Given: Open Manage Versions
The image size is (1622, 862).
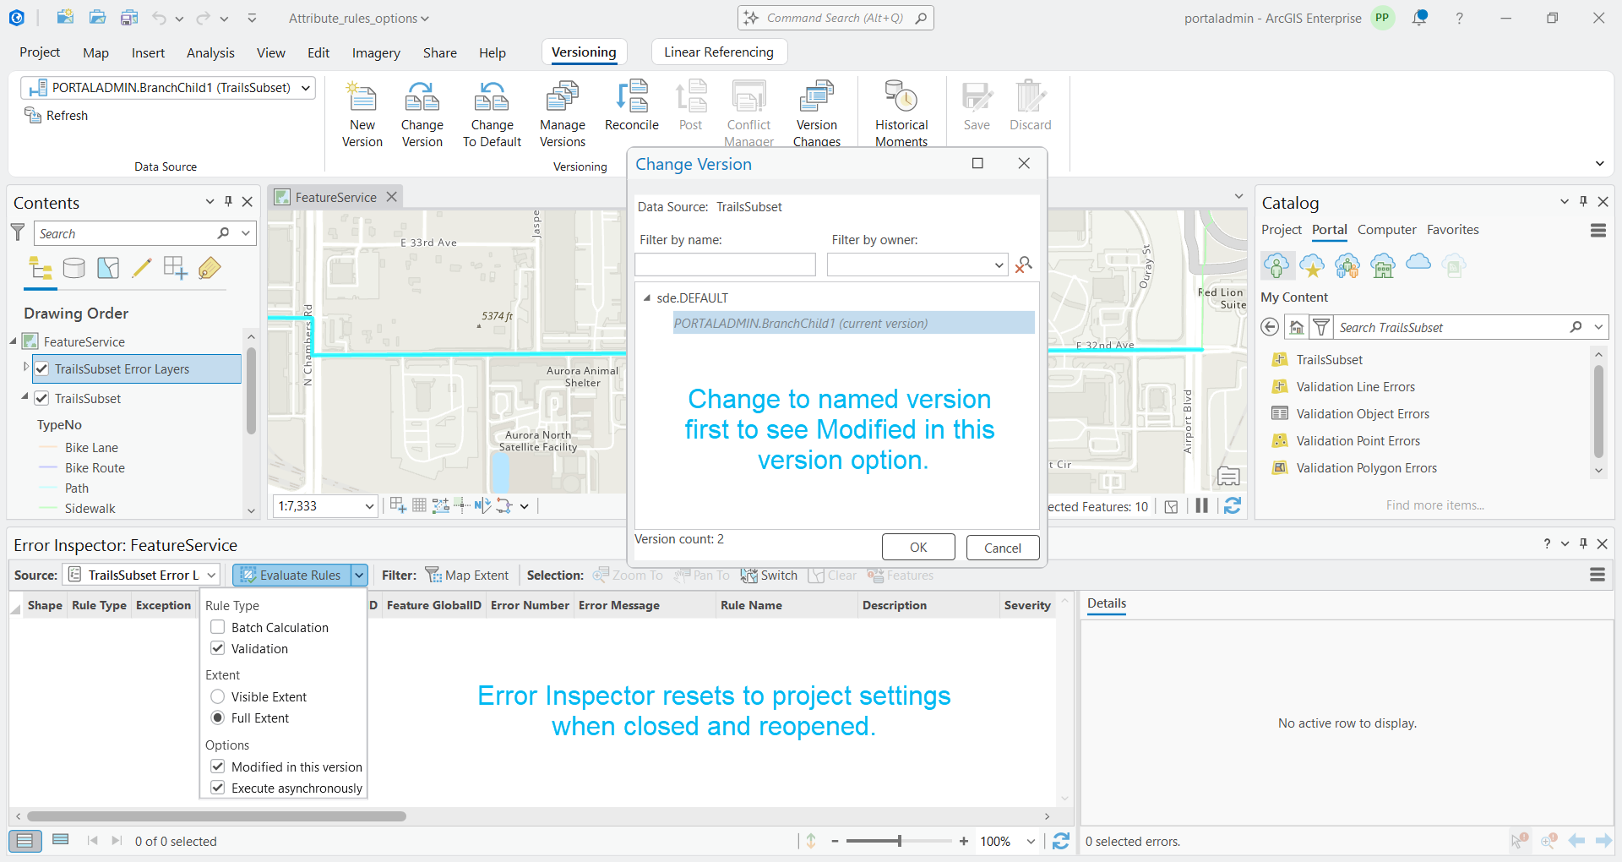Looking at the screenshot, I should click(562, 112).
